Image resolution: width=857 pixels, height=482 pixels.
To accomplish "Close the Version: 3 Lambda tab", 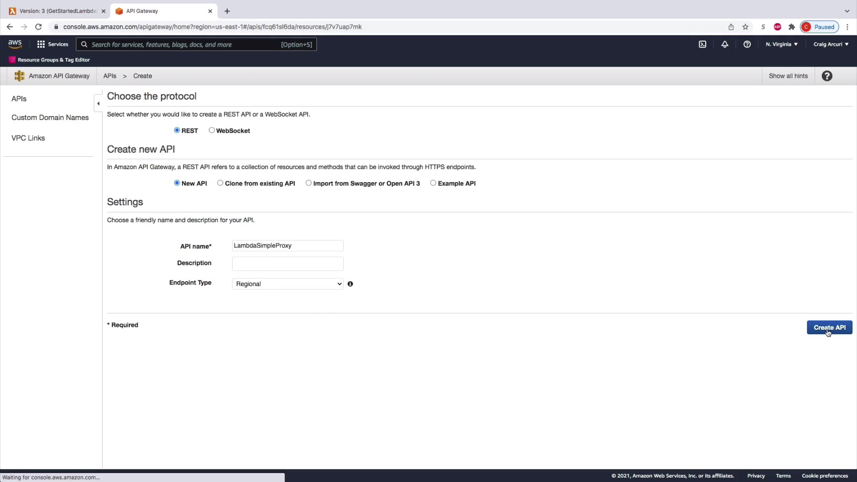I will [103, 11].
